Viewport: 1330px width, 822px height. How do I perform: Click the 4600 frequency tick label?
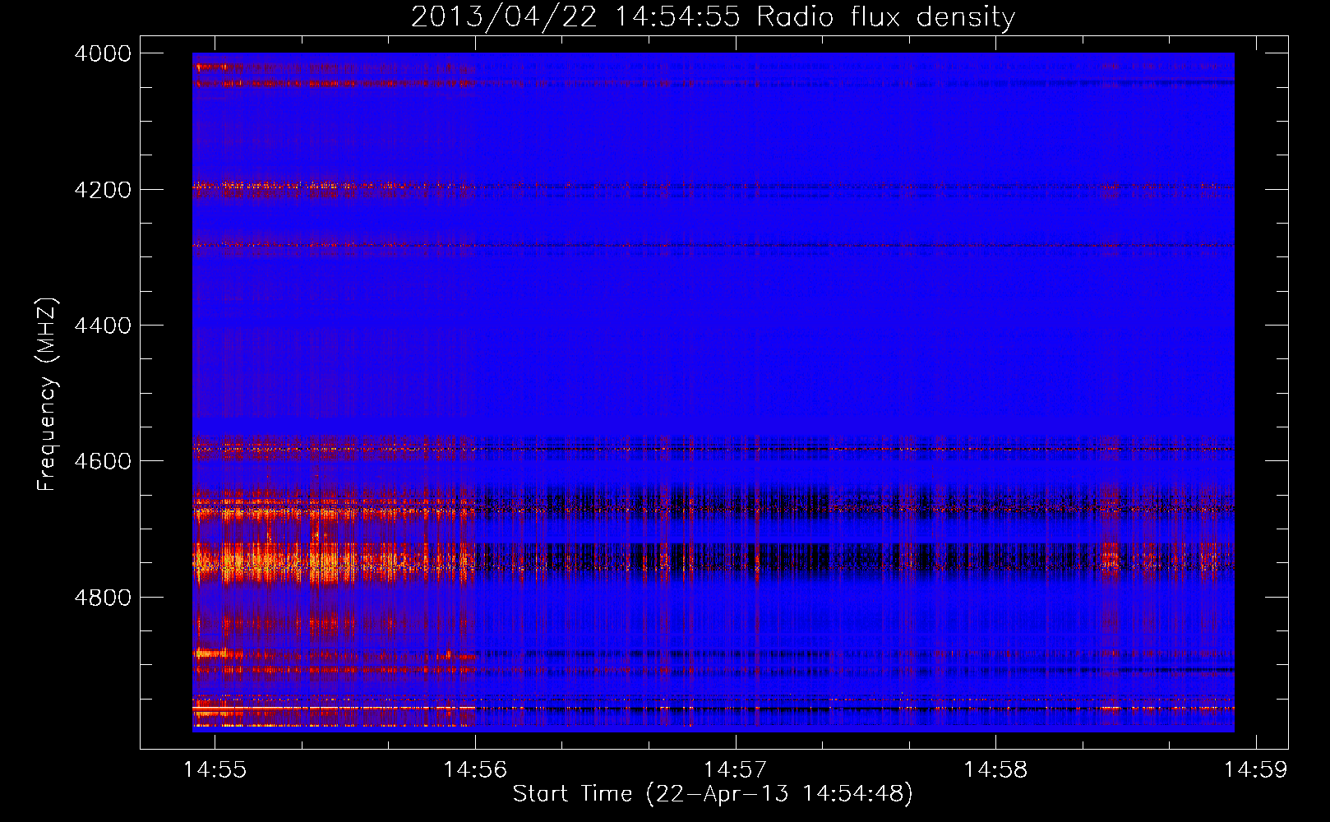point(103,461)
